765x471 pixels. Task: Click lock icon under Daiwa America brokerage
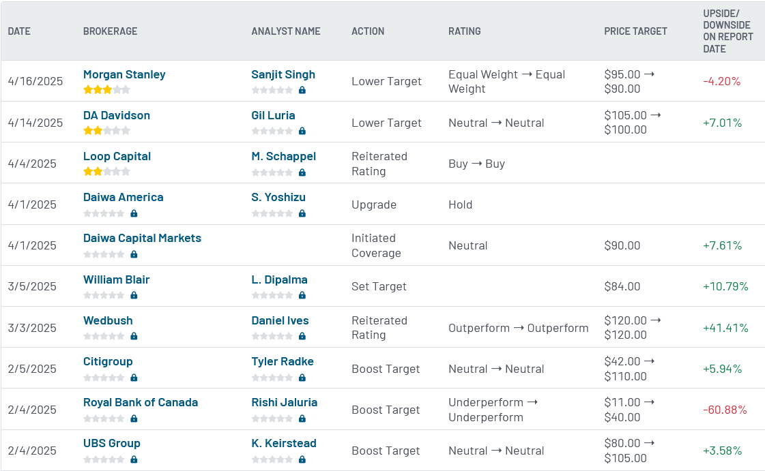134,213
